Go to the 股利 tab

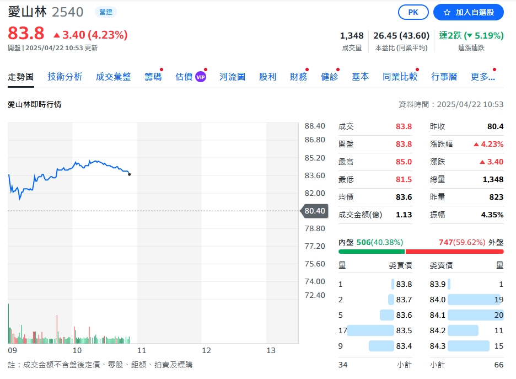point(267,77)
